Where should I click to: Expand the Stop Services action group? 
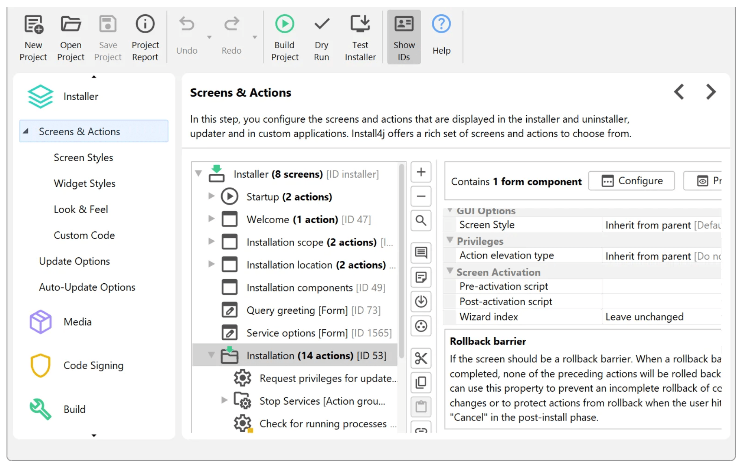pyautogui.click(x=224, y=401)
